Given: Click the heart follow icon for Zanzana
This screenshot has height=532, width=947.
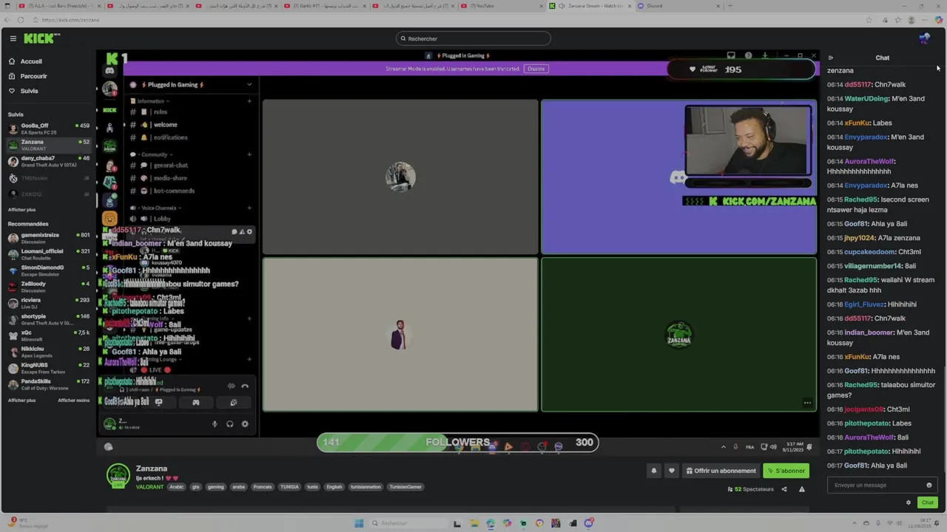Looking at the screenshot, I should tap(672, 471).
